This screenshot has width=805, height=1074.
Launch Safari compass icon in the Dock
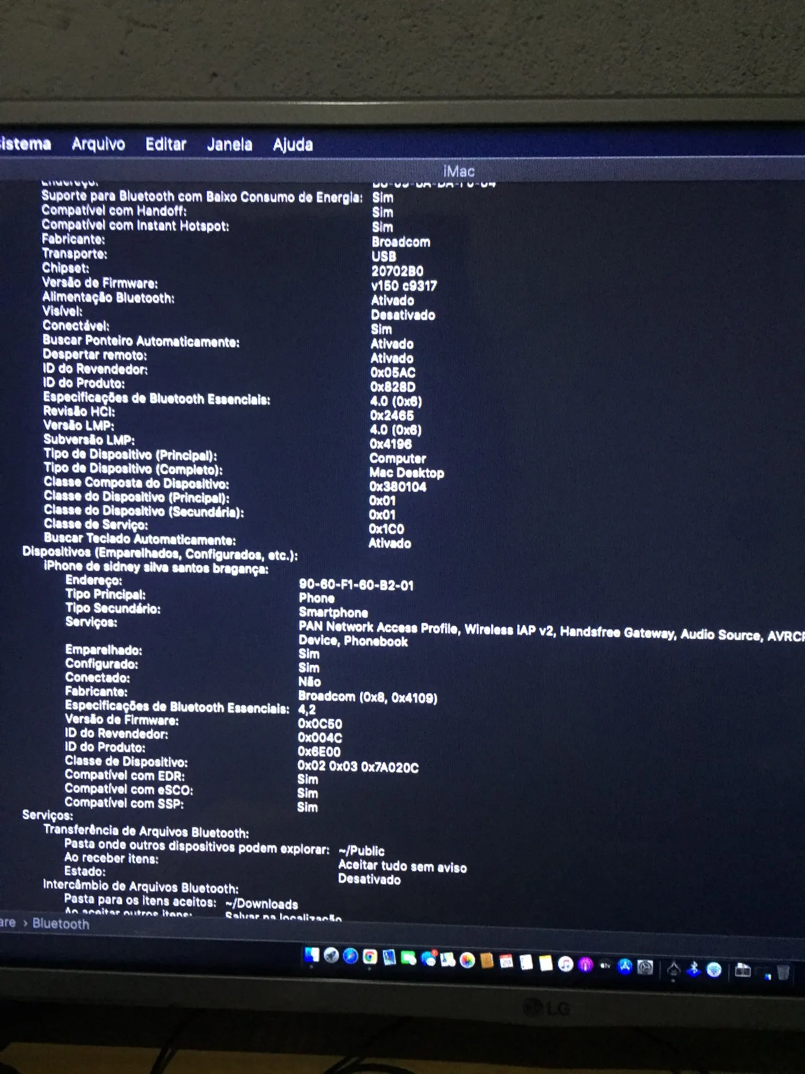pyautogui.click(x=350, y=956)
